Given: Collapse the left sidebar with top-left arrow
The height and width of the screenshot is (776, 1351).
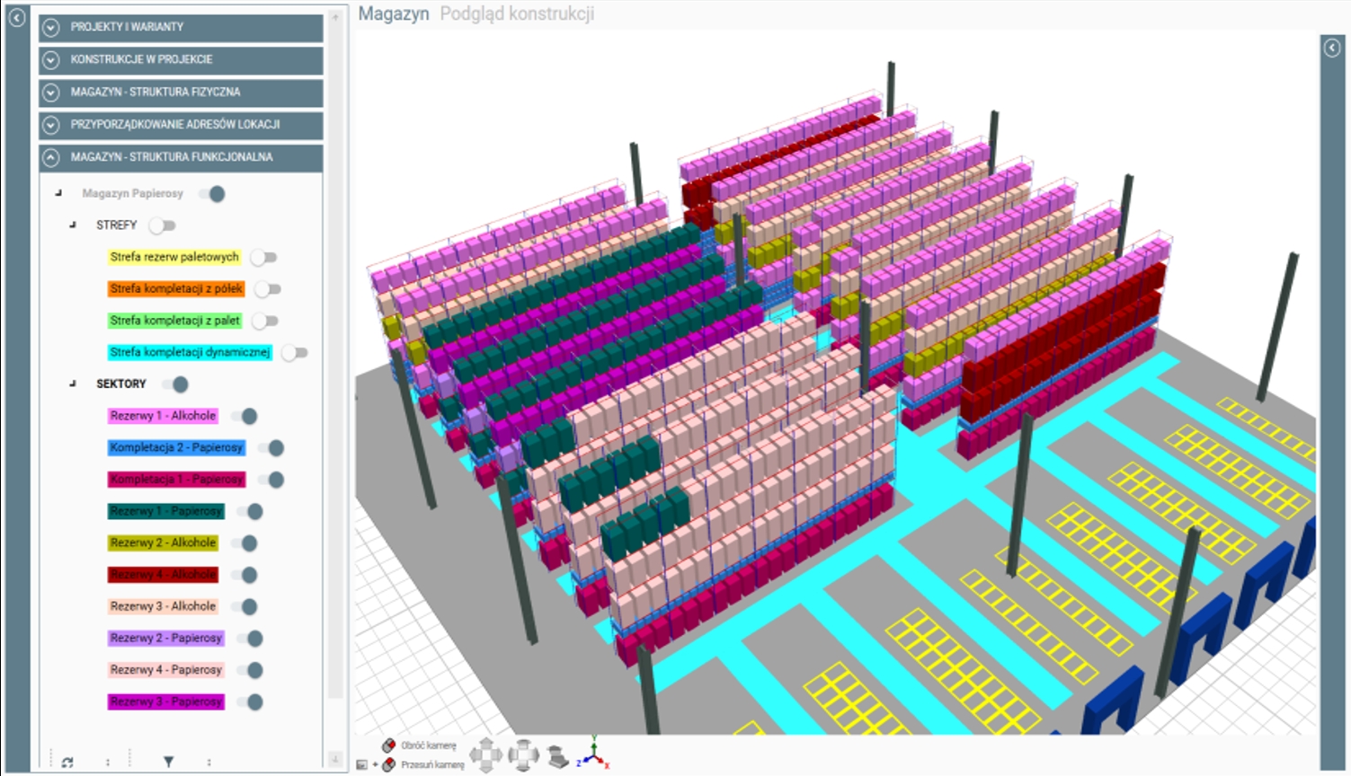Looking at the screenshot, I should pyautogui.click(x=16, y=17).
